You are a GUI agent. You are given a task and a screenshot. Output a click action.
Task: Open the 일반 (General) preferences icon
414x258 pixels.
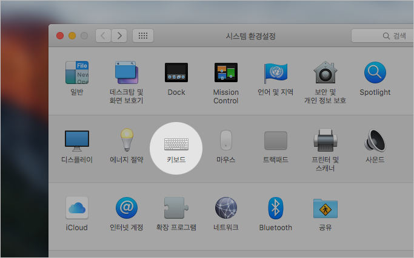coord(77,73)
